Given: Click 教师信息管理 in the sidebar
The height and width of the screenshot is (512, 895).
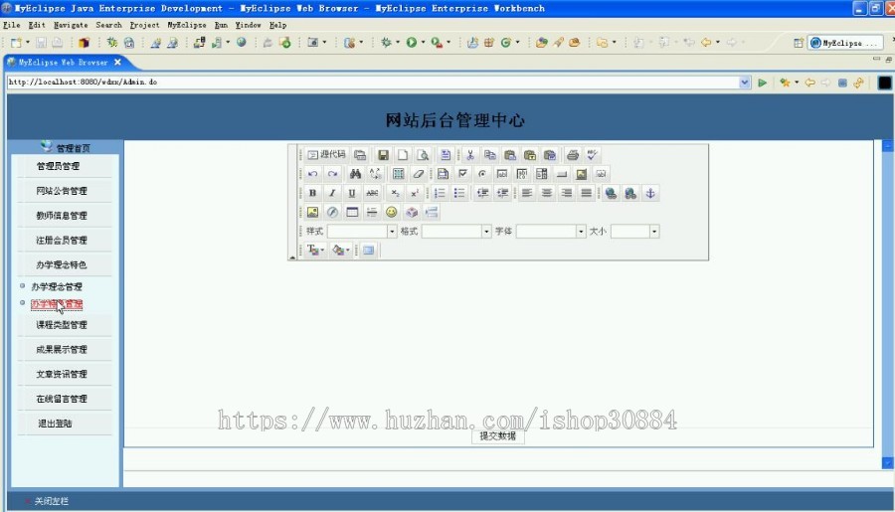Looking at the screenshot, I should (62, 215).
